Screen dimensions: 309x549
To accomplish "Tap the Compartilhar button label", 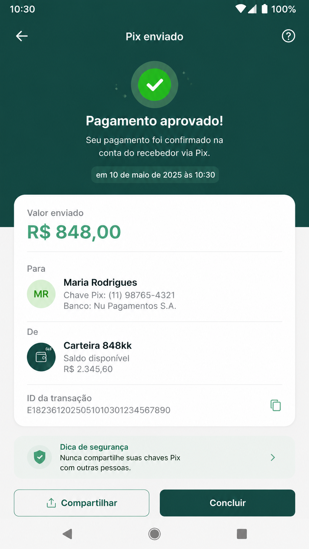I will (x=89, y=503).
